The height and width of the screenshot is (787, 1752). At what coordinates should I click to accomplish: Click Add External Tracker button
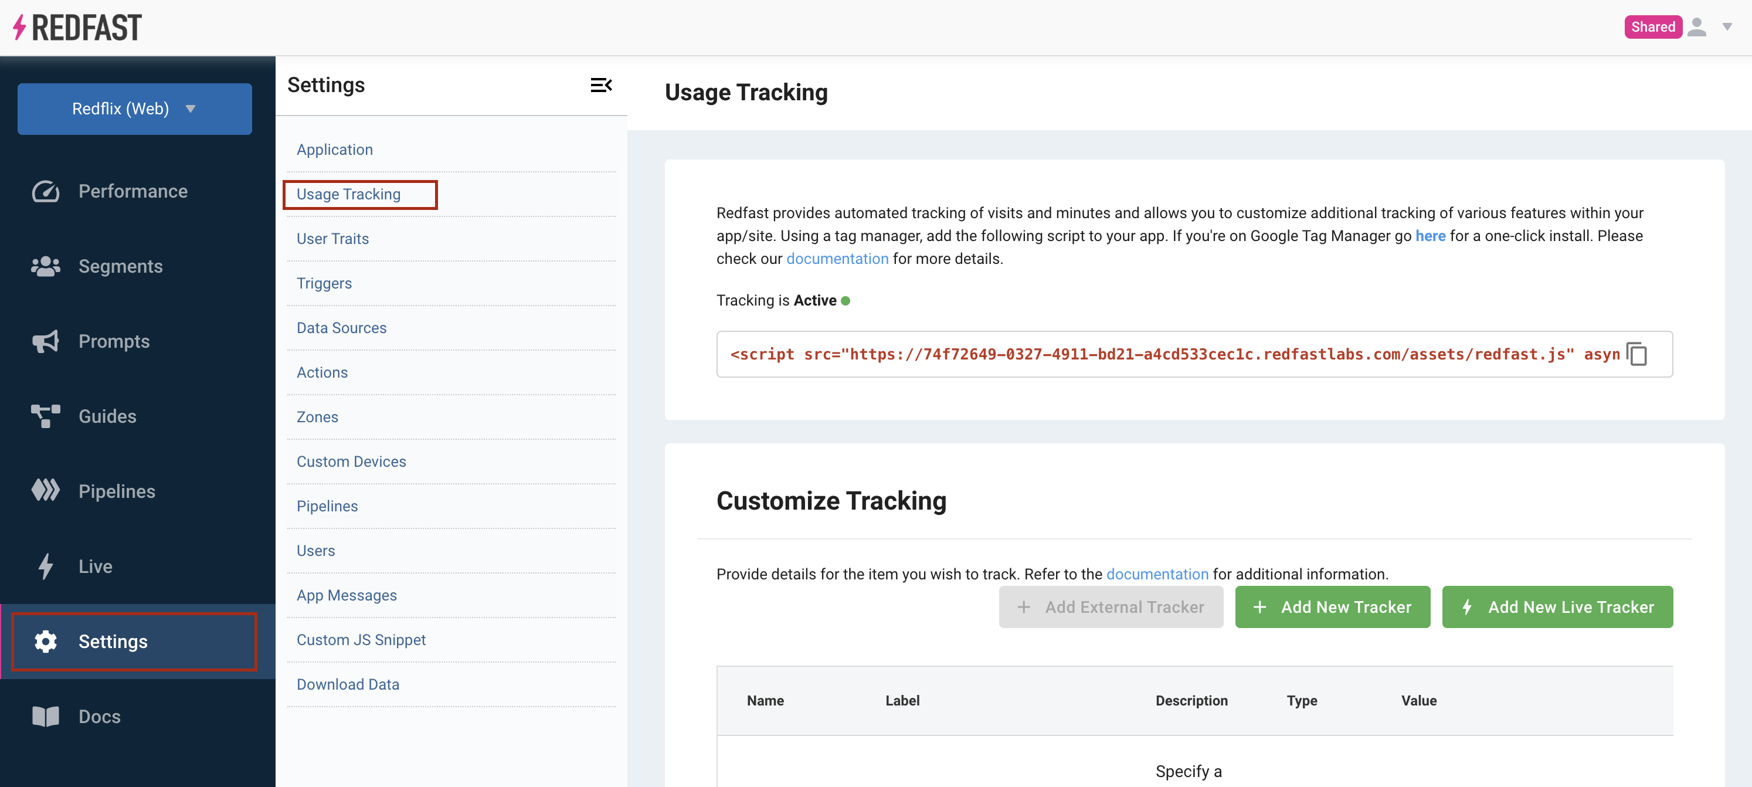point(1111,607)
